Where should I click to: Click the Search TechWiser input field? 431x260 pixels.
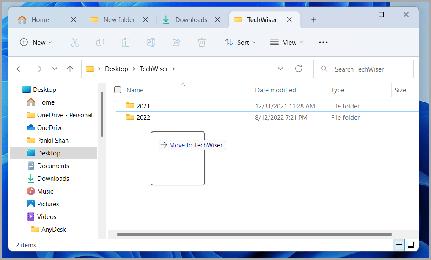coord(363,69)
